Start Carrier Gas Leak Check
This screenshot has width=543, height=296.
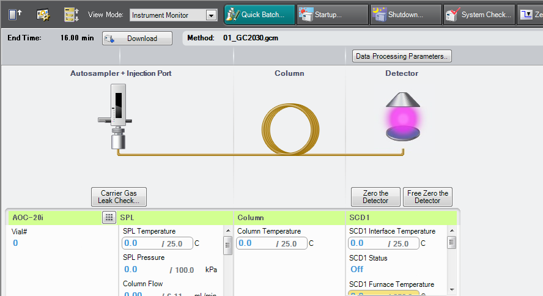[x=119, y=197]
